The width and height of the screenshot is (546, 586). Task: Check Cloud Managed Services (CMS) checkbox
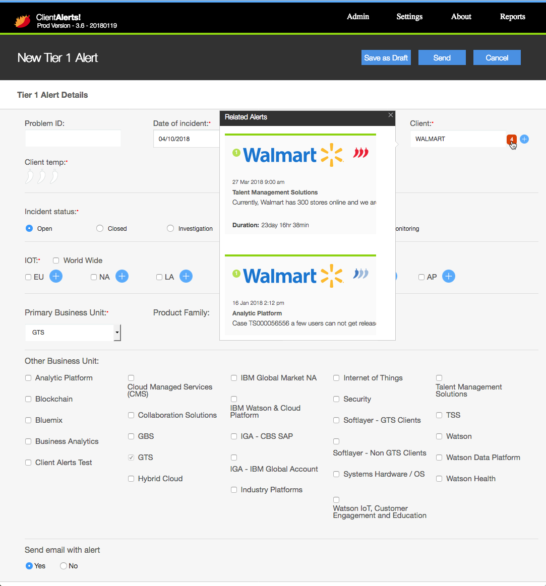(131, 378)
